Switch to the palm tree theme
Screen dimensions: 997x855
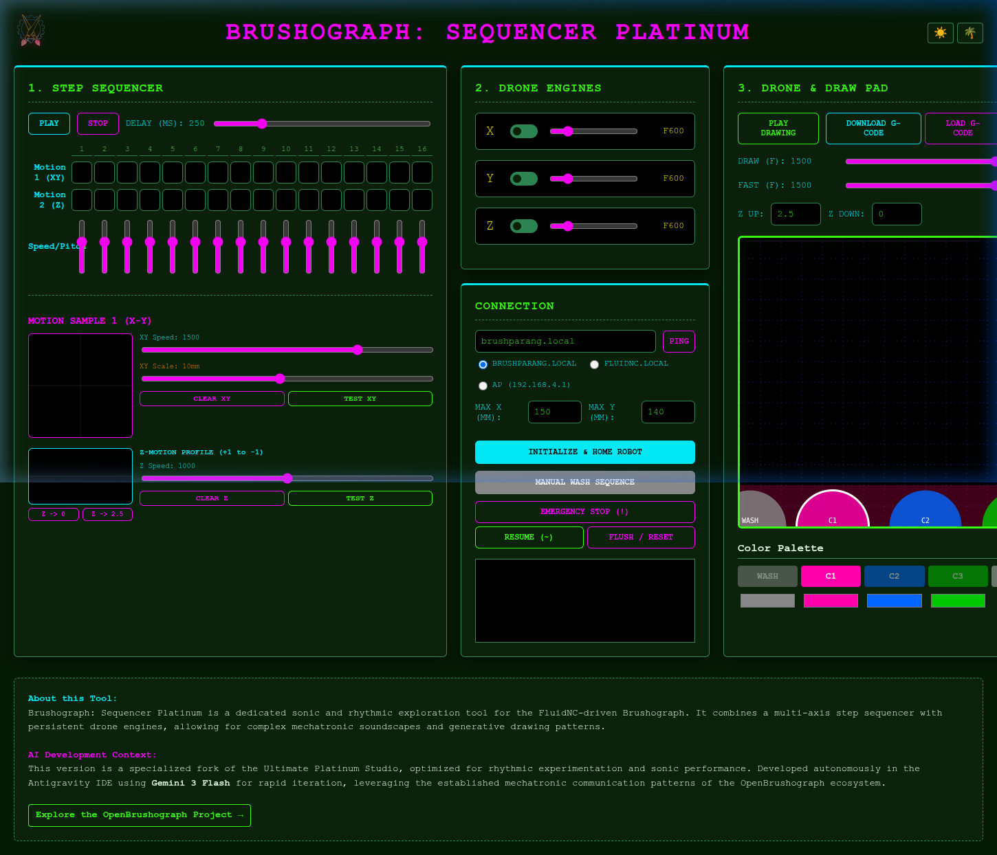[x=970, y=33]
